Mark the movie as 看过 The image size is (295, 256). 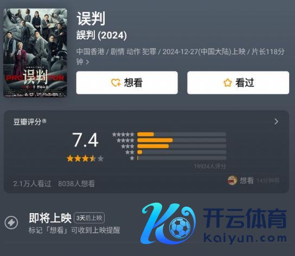coord(238,82)
